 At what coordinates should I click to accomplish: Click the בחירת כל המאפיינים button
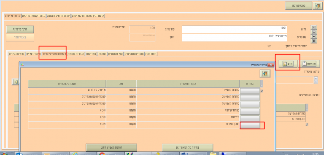click(187, 147)
